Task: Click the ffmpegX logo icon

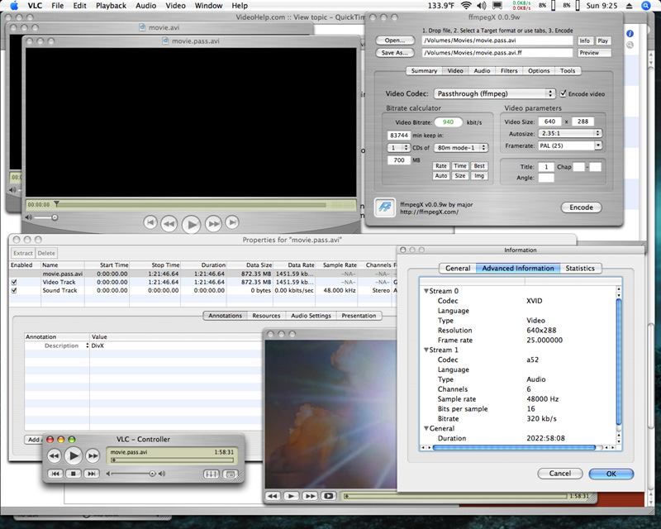Action: point(385,207)
